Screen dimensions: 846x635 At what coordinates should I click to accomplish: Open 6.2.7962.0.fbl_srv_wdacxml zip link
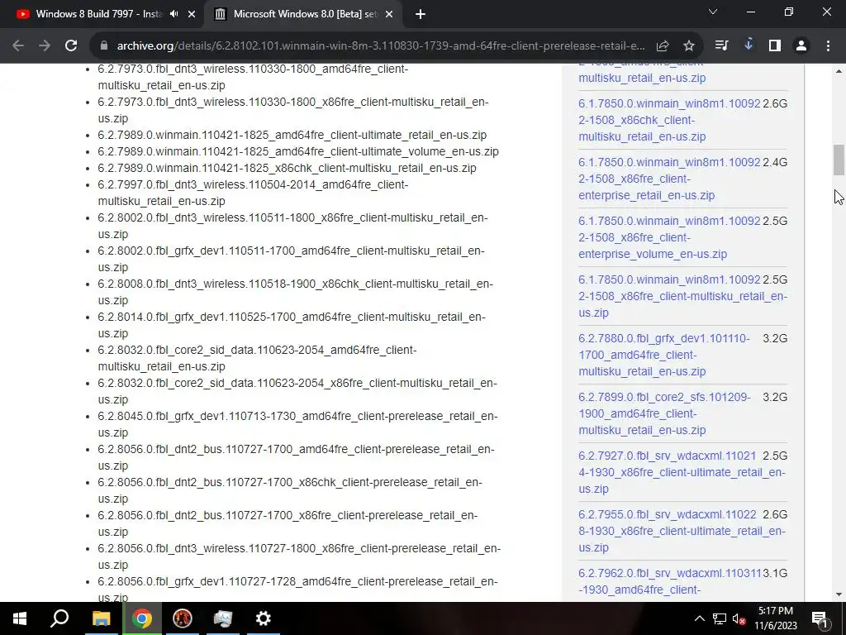pyautogui.click(x=669, y=581)
